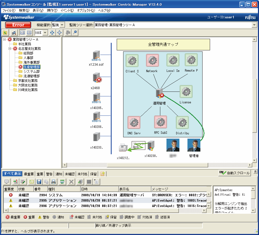Click the remote command terminal icon
This screenshot has height=235, width=259.
pos(89,182)
